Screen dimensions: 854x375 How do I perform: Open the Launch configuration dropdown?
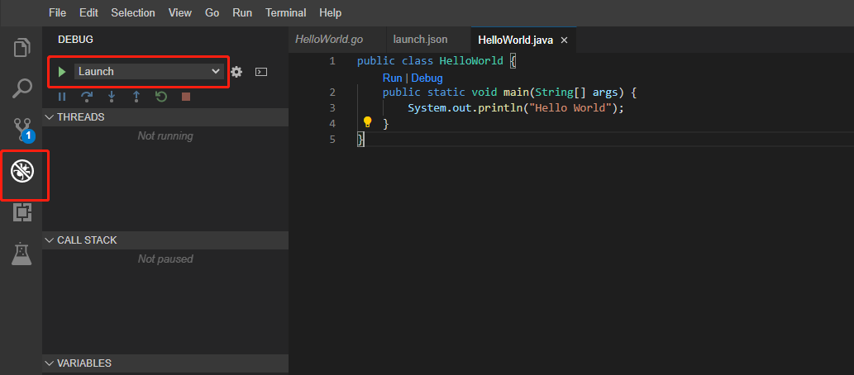point(150,71)
